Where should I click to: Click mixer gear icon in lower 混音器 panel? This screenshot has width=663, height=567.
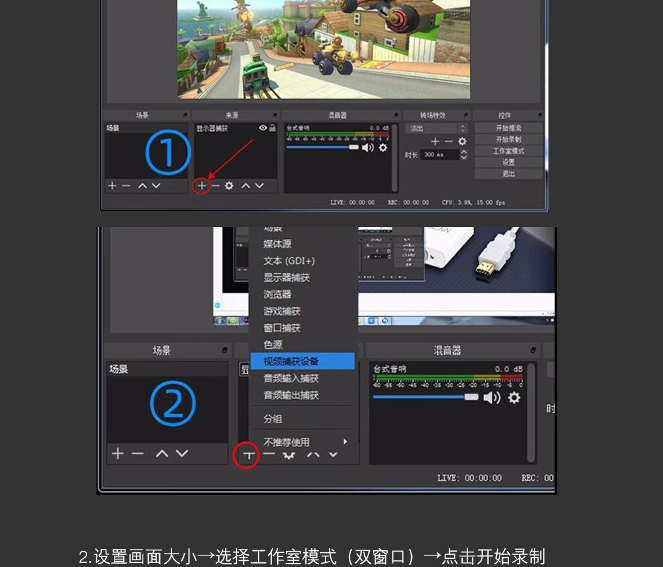point(514,398)
